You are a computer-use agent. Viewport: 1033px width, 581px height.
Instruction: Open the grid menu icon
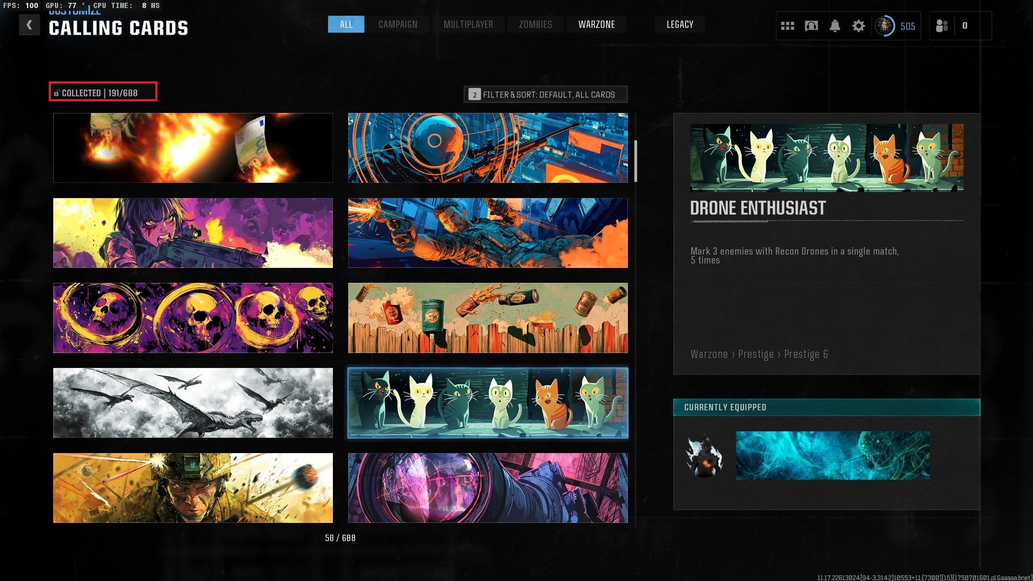pyautogui.click(x=787, y=26)
